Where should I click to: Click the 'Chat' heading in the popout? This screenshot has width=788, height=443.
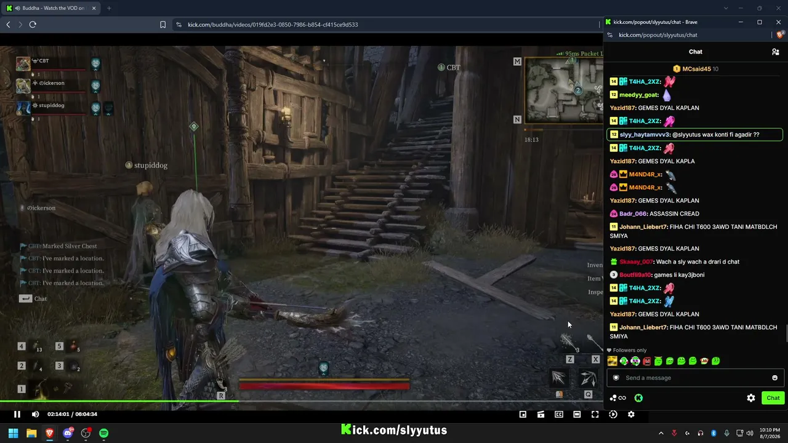tap(696, 52)
